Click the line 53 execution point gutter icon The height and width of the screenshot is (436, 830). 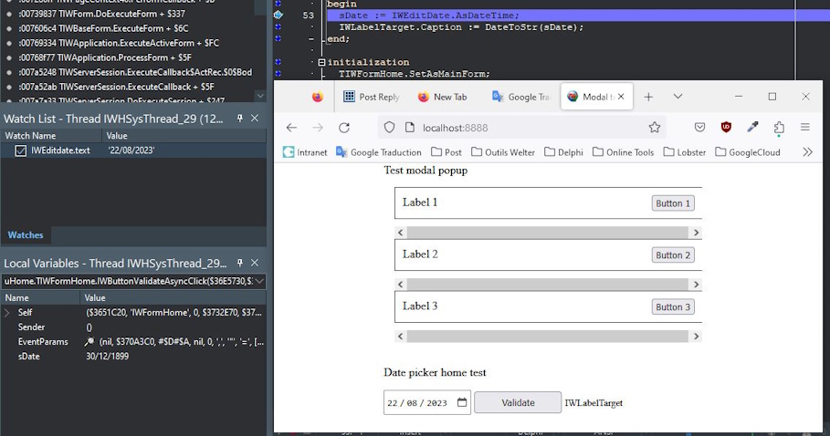(x=278, y=16)
